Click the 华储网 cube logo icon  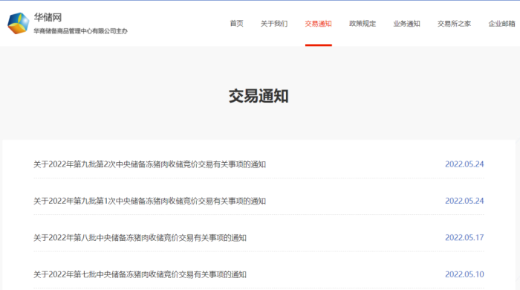pos(19,23)
